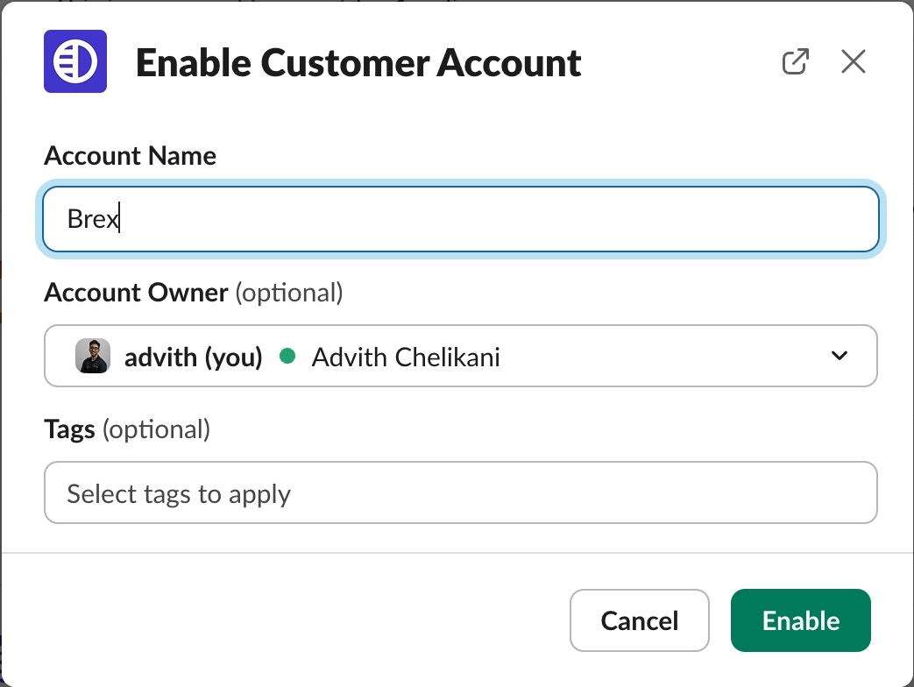Click the Account Name label
This screenshot has height=687, width=914.
tap(130, 156)
